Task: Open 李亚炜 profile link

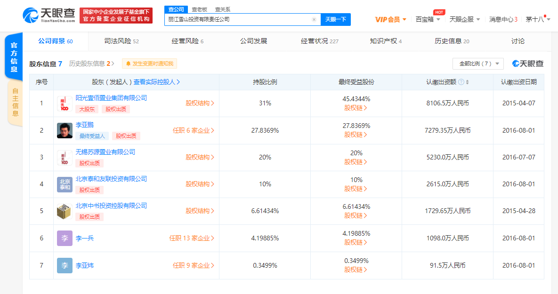Action: [x=85, y=266]
